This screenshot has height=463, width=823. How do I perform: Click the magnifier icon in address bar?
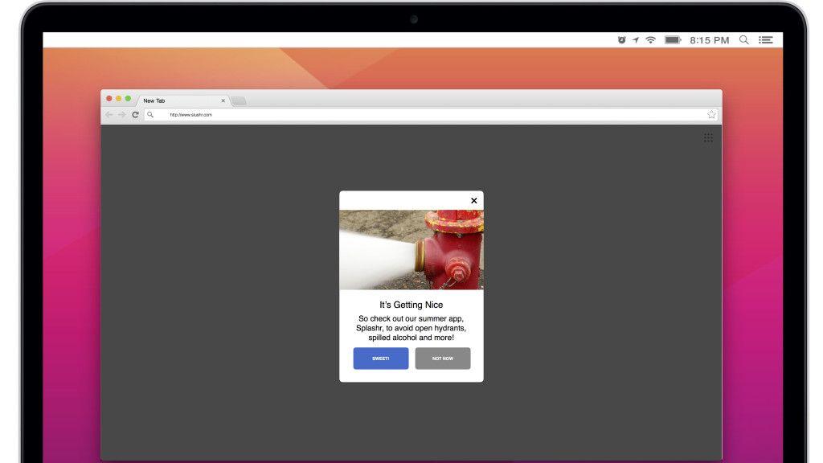[x=150, y=115]
